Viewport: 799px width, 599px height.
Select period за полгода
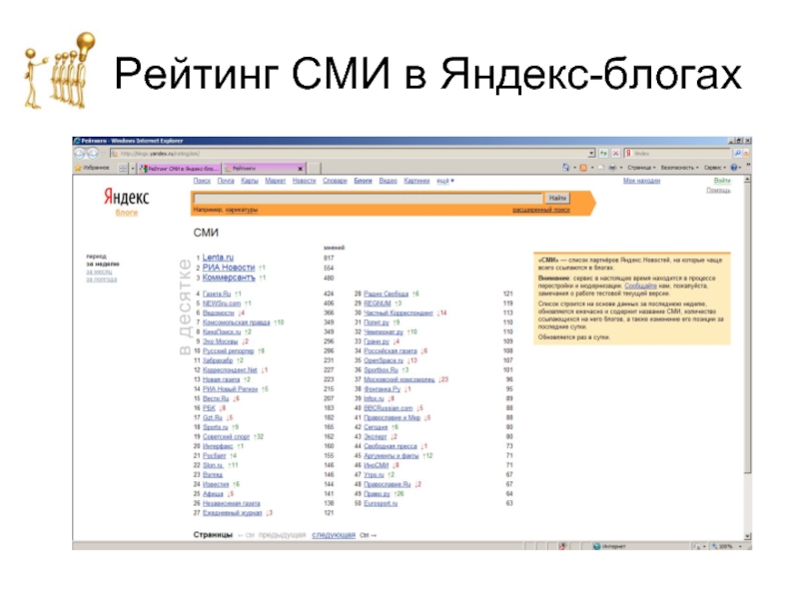click(102, 280)
